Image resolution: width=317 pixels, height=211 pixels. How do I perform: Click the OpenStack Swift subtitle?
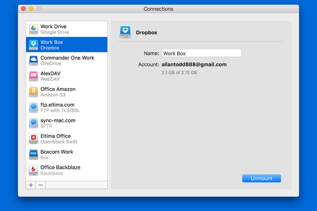click(x=59, y=142)
